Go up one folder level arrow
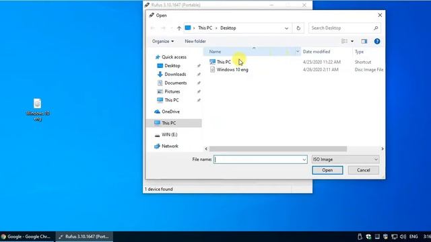The height and width of the screenshot is (242, 431). pos(179,28)
